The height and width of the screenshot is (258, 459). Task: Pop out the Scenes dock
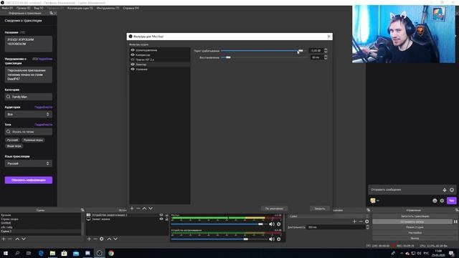click(82, 210)
